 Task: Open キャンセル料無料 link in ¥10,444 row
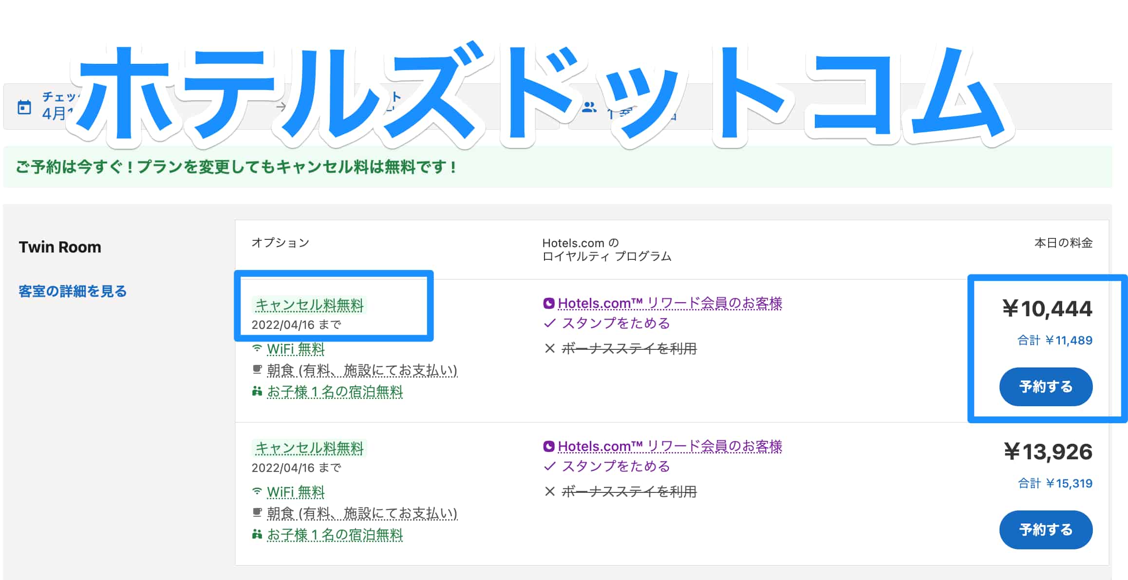coord(309,305)
